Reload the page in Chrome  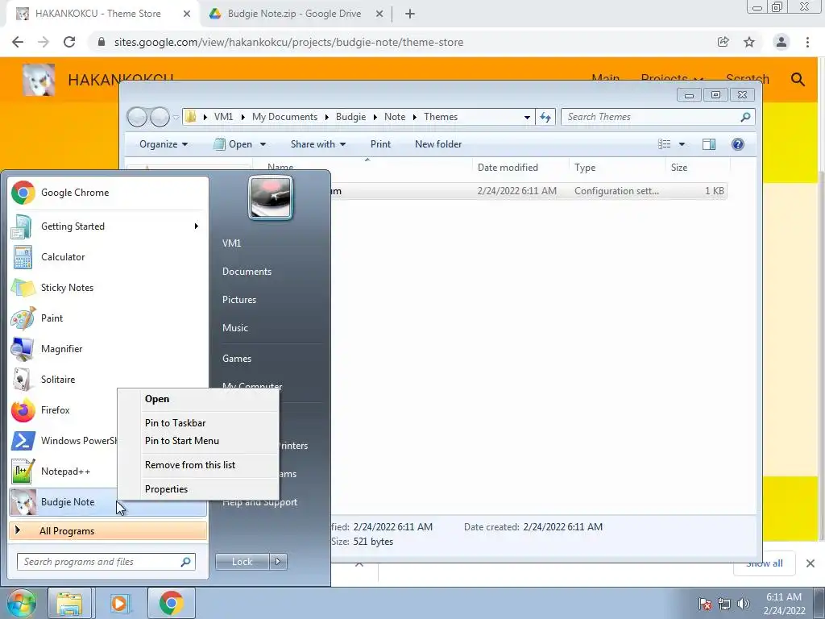click(x=69, y=42)
